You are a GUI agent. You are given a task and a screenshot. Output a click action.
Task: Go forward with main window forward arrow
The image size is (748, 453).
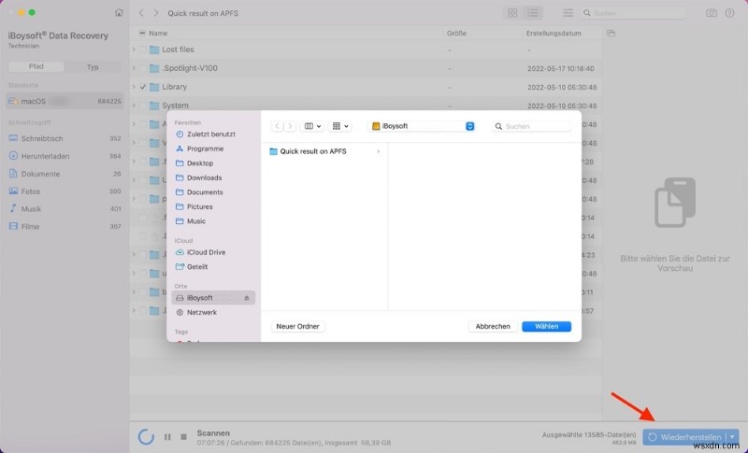click(x=155, y=13)
